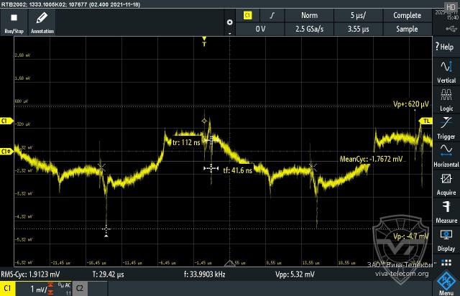Select the TL trigger level marker
460x296 pixels.
[425, 121]
